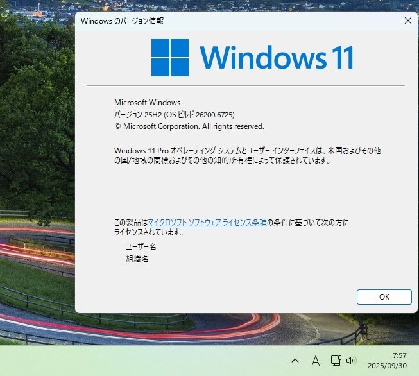419x376 pixels.
Task: Open the clock showing 7:57
Action: [399, 355]
